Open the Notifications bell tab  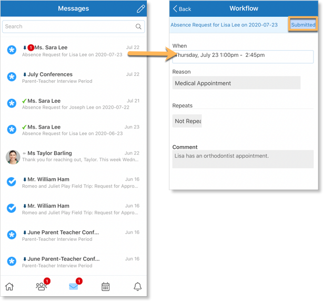click(x=138, y=287)
